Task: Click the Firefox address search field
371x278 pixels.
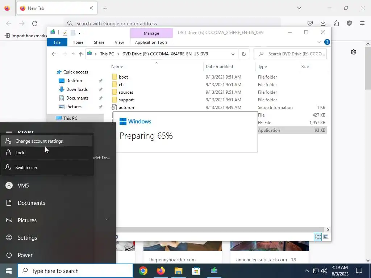Action: pyautogui.click(x=173, y=24)
